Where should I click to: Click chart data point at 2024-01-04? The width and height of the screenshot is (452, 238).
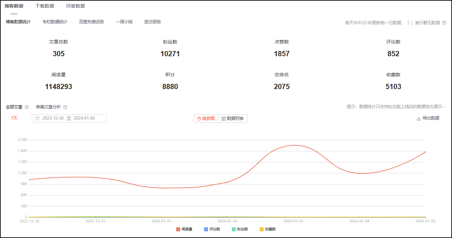coord(360,173)
